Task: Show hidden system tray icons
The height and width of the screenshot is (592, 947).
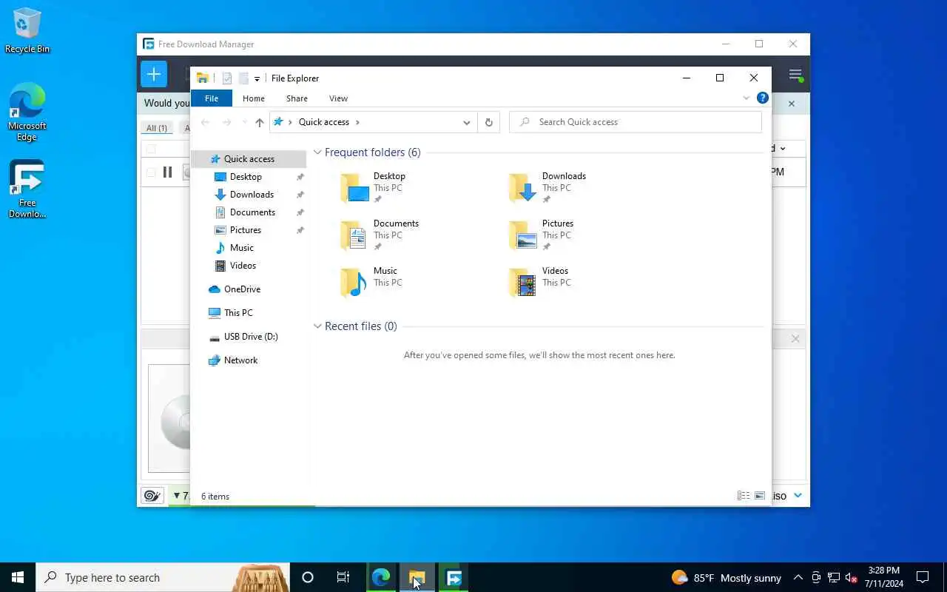Action: click(x=798, y=577)
